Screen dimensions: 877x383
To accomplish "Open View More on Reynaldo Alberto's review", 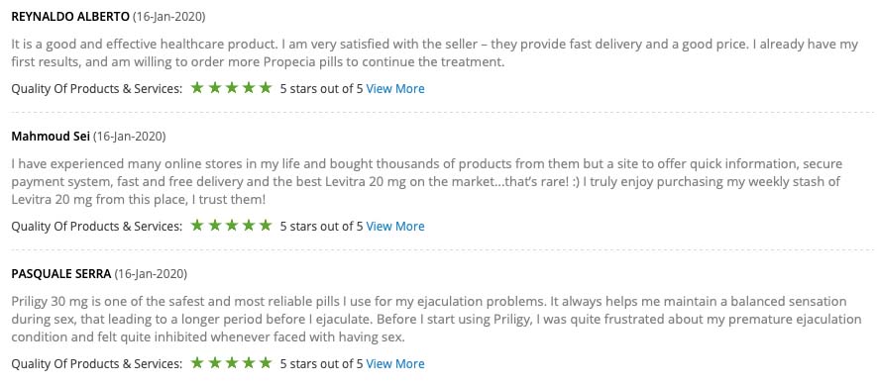I will [x=394, y=89].
